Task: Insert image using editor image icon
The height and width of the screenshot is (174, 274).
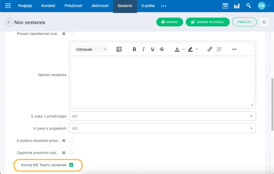Action: click(x=119, y=49)
